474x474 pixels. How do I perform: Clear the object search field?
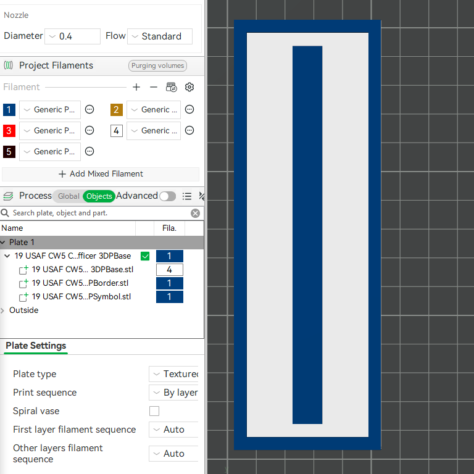195,213
